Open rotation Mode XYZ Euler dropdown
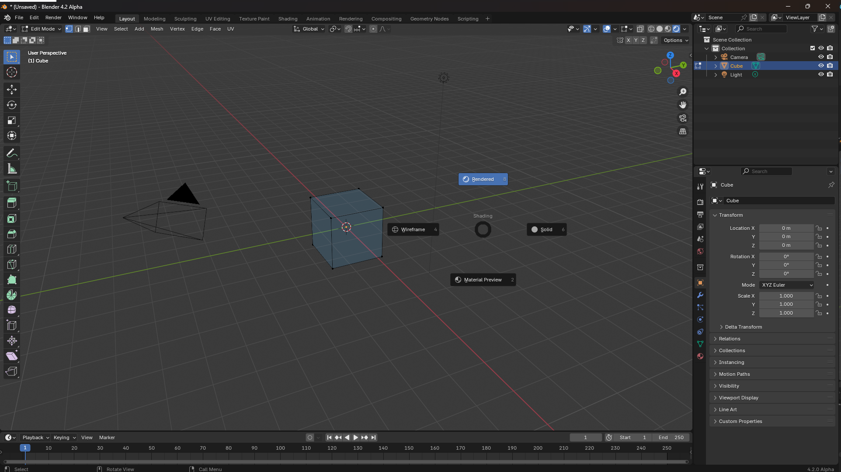This screenshot has width=841, height=472. click(787, 285)
